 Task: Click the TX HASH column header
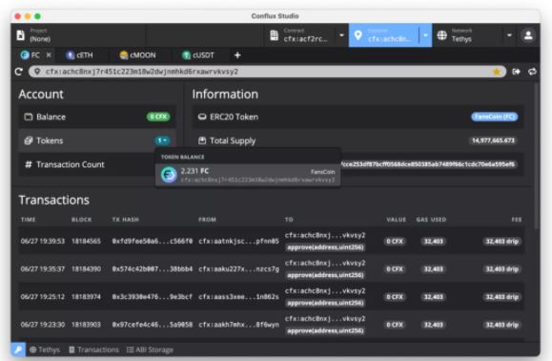pos(125,220)
